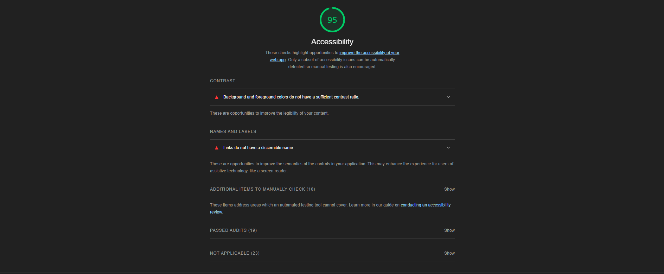This screenshot has width=664, height=274.
Task: Click the green 95 accessibility score gauge
Action: 332,20
